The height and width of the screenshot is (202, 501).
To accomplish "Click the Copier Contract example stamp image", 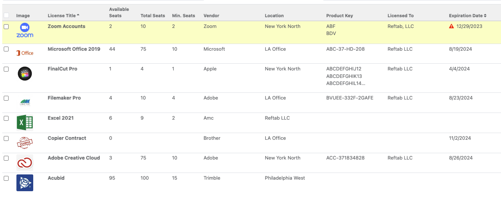I will (25, 143).
